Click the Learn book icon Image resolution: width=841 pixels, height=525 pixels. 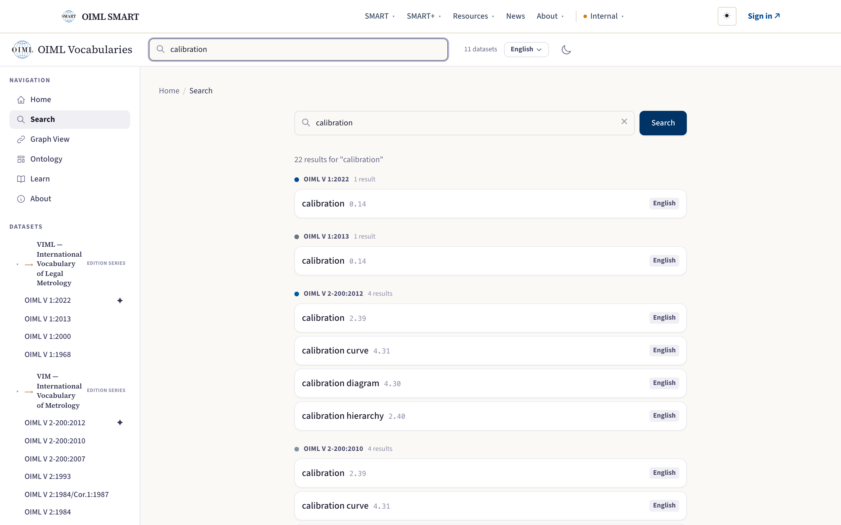[21, 179]
